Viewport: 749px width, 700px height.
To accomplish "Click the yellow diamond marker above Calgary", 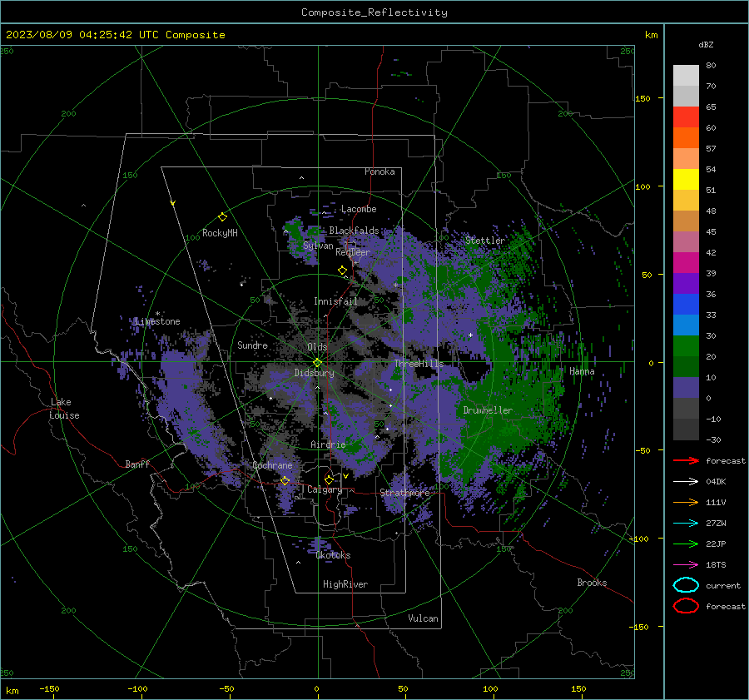I will [x=329, y=479].
